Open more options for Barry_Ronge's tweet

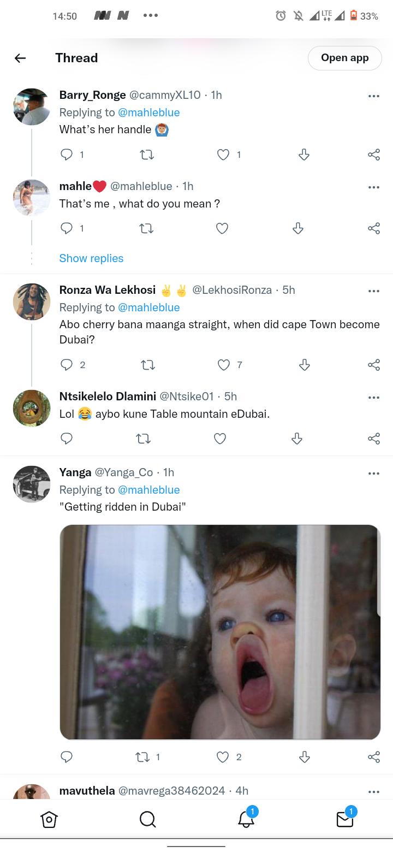(374, 96)
